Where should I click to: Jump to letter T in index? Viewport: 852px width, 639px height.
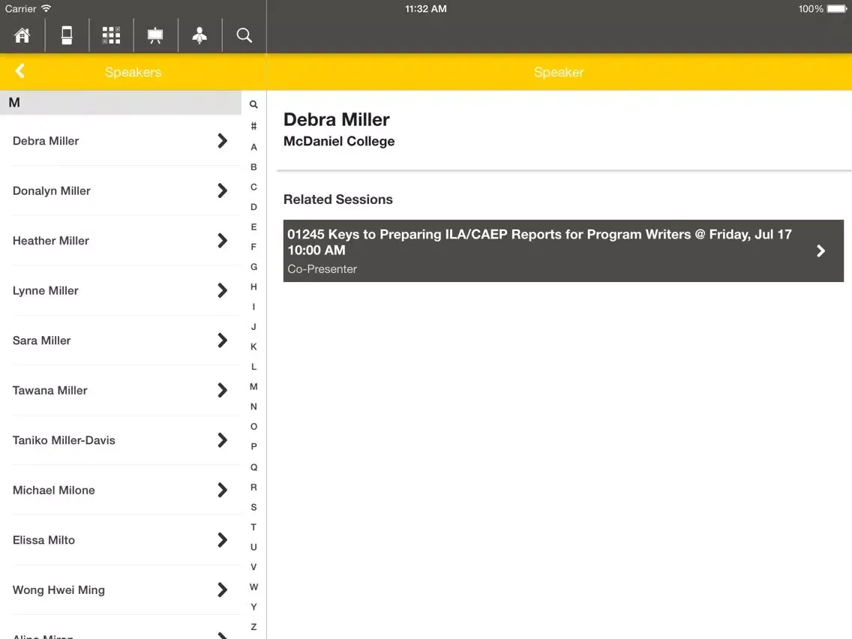tap(253, 527)
